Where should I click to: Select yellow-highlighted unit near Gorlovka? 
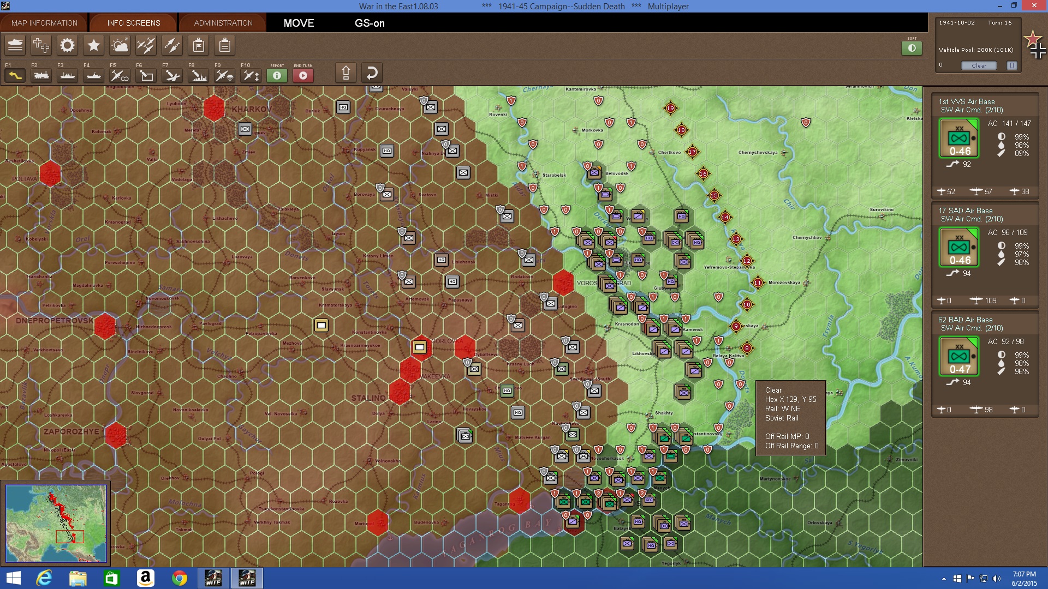[x=420, y=347]
